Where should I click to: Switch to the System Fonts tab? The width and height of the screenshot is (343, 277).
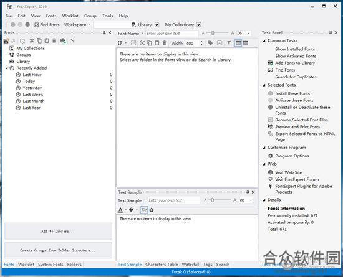click(51, 265)
